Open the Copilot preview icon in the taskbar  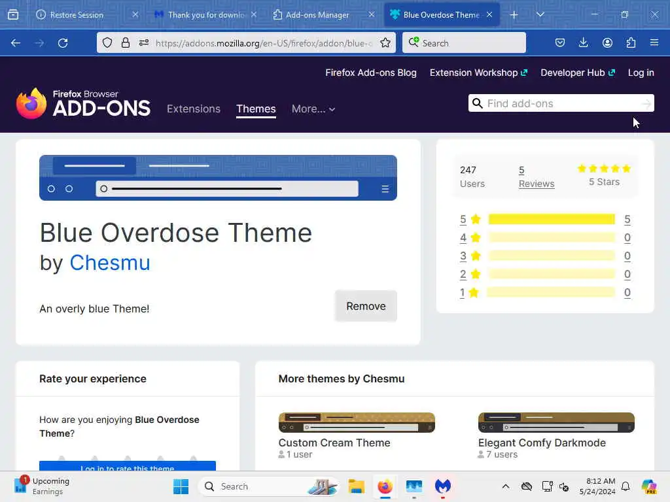(x=649, y=486)
